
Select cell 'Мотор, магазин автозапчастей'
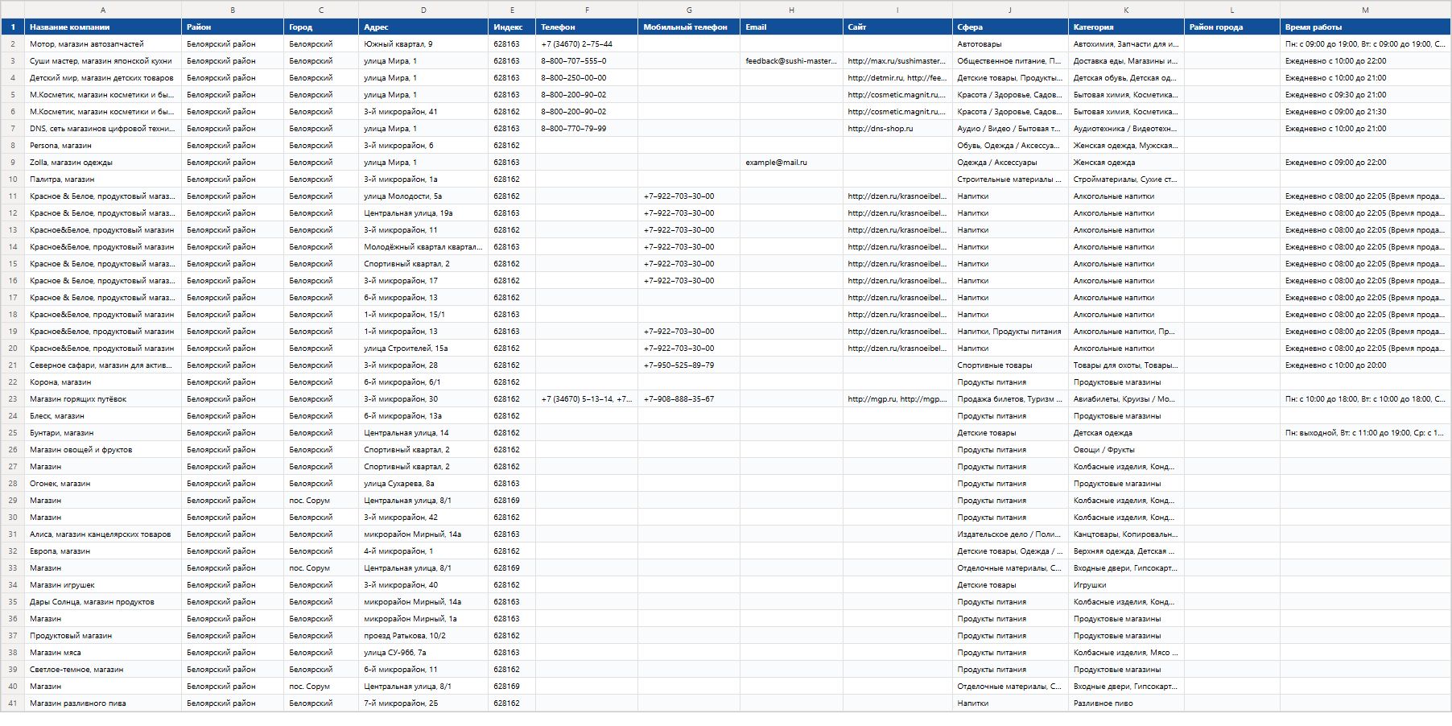pyautogui.click(x=103, y=44)
